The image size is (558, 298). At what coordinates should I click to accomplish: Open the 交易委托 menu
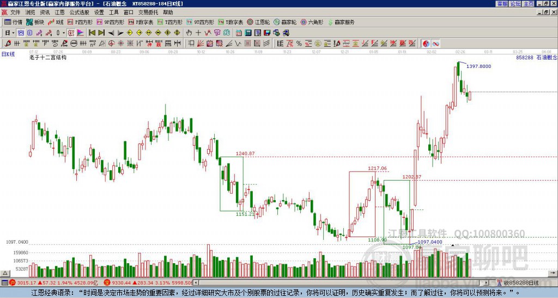(148, 13)
